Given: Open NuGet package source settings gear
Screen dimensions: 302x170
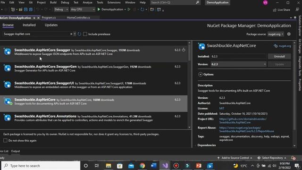Looking at the screenshot, I should point(289,34).
